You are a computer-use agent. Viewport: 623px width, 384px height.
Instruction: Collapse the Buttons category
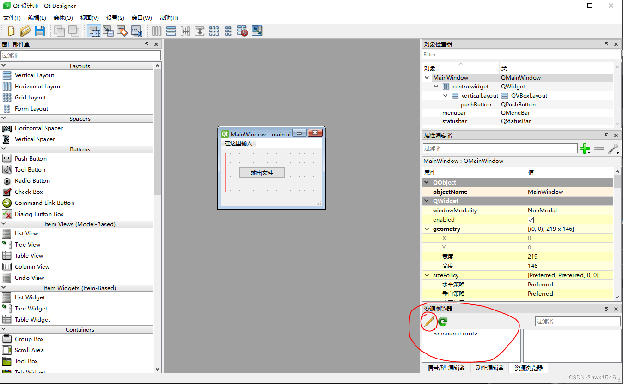pos(3,149)
